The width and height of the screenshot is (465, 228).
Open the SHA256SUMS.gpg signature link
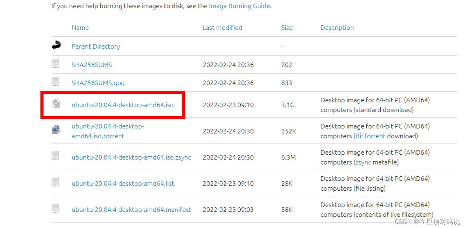point(98,83)
